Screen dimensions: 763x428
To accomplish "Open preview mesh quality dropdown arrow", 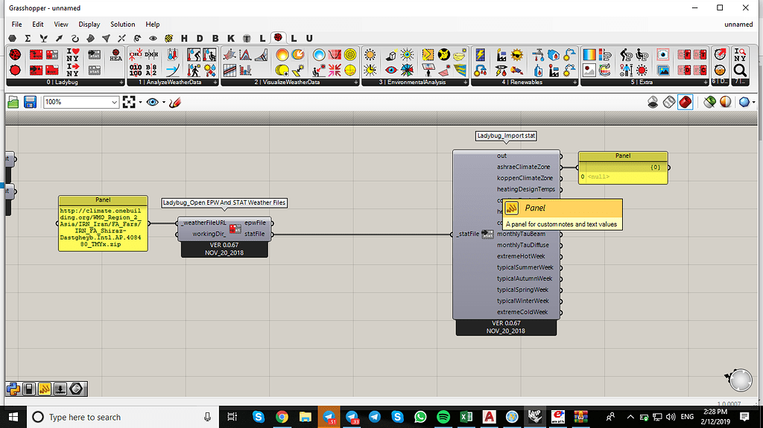I will [754, 102].
